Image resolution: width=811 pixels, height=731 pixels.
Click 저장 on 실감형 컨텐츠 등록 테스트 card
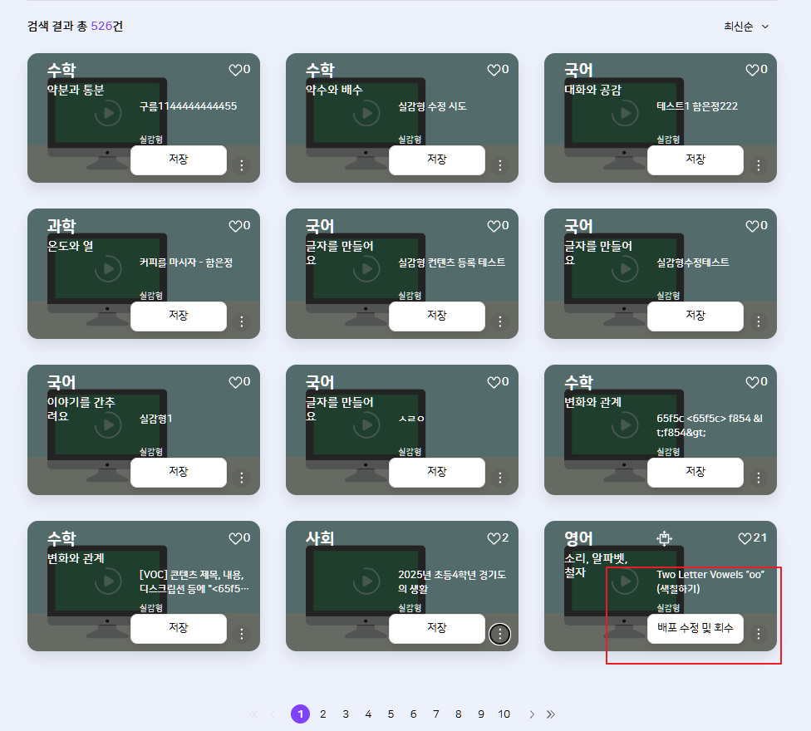[436, 316]
